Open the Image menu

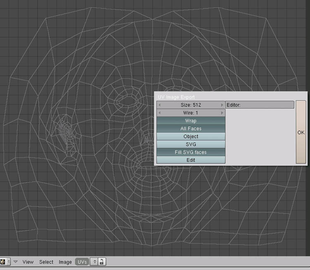coord(65,262)
